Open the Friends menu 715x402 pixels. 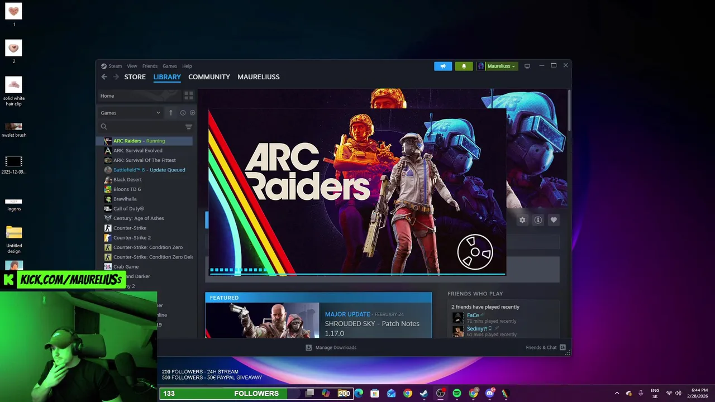click(150, 66)
